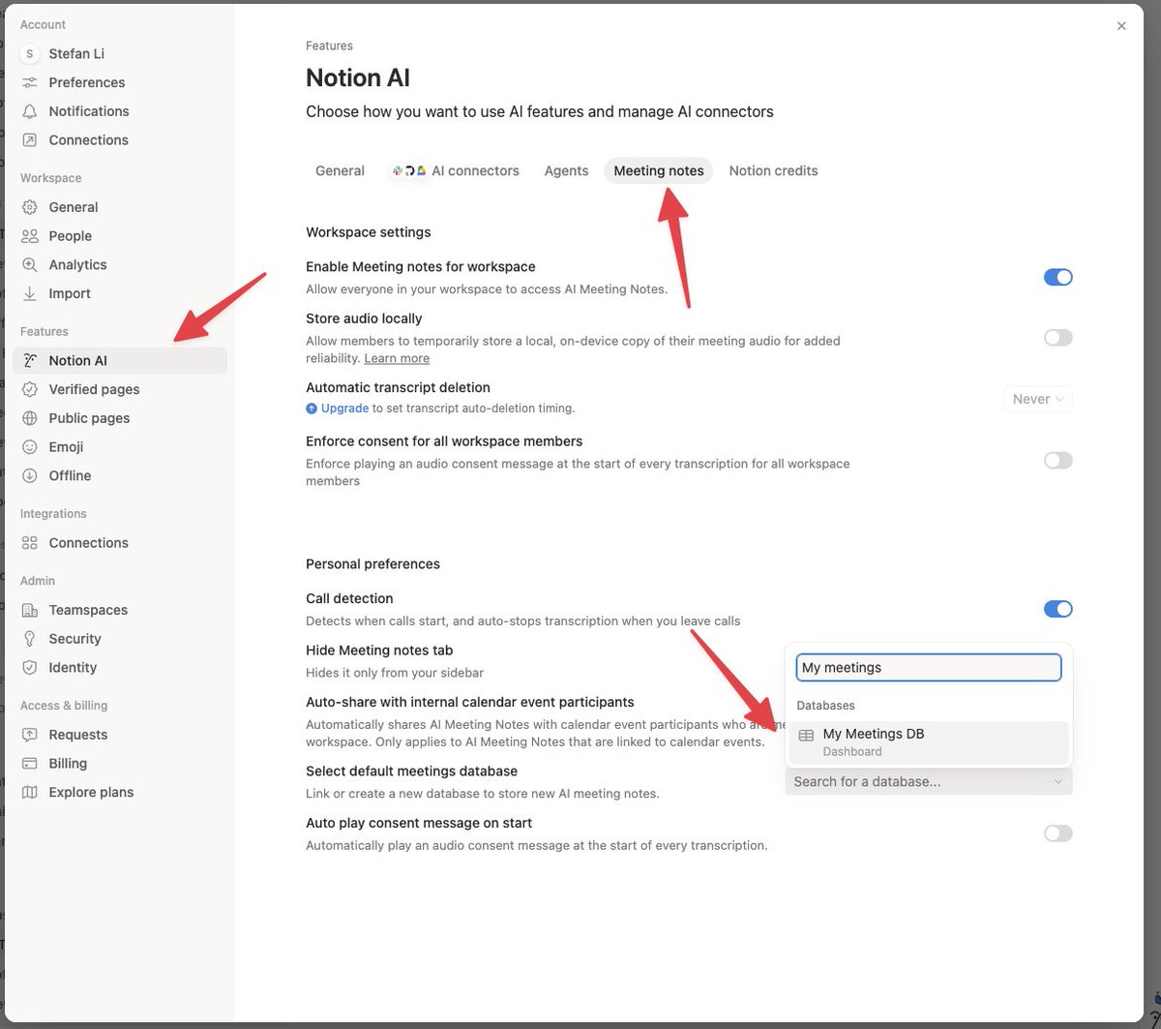Click Stefan Li avatar icon
This screenshot has height=1029, width=1161.
point(30,54)
